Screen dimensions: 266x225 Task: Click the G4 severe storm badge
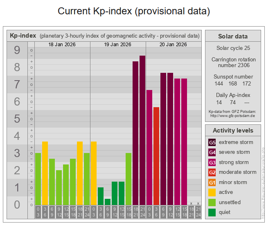click(212, 152)
